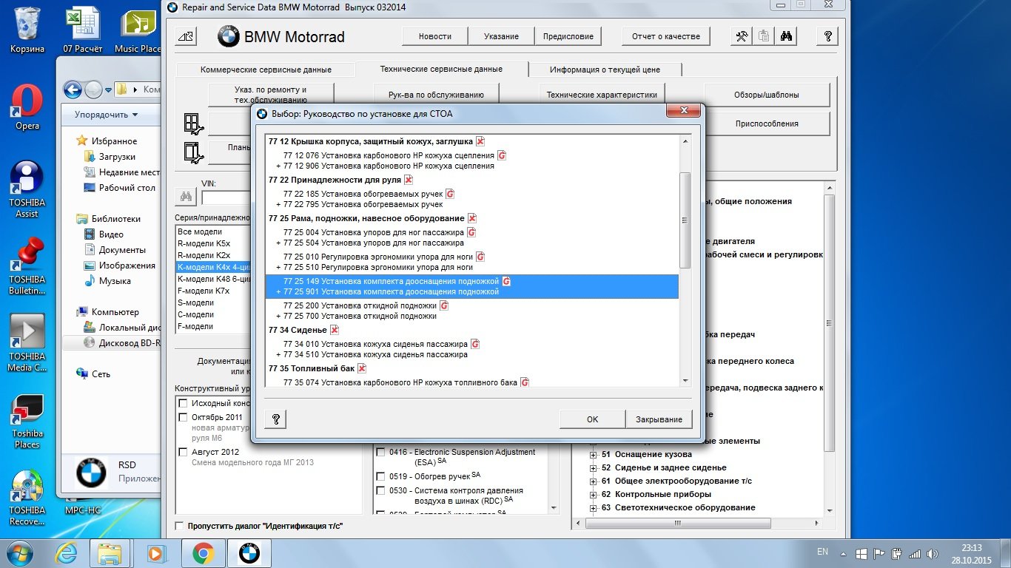Click the dialog list's vertical scrollbar thumb
Viewport: 1011px width, 568px height.
685,220
